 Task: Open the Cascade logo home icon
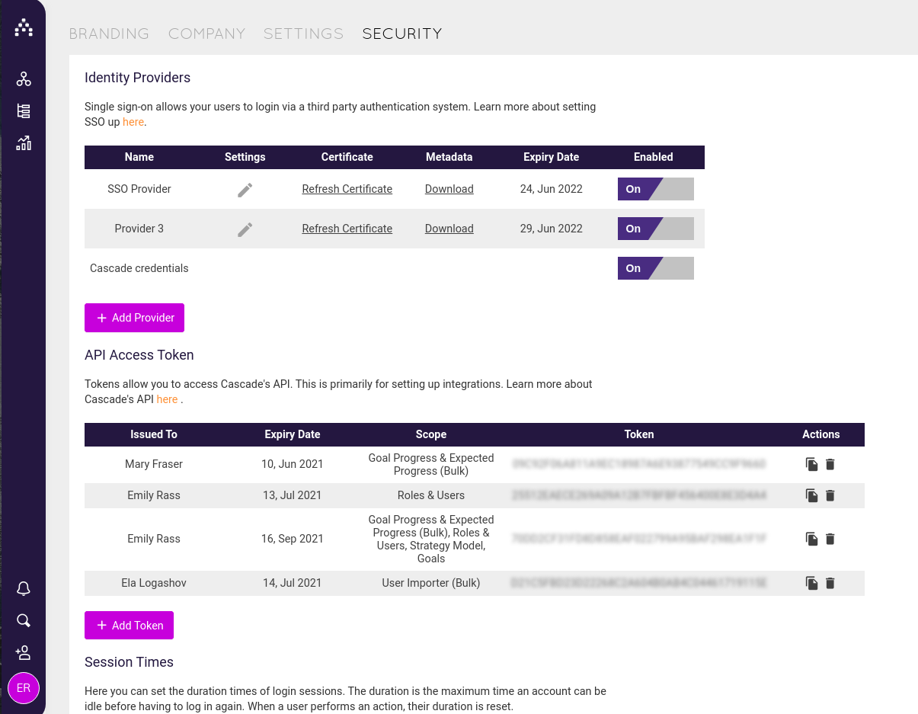tap(24, 27)
